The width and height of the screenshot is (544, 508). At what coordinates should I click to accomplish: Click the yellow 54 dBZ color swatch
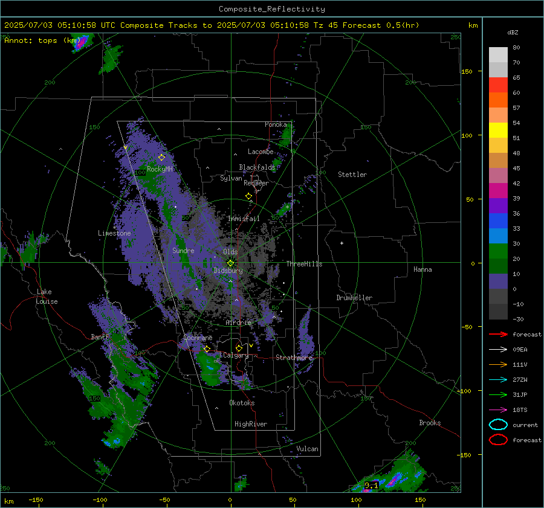click(498, 130)
